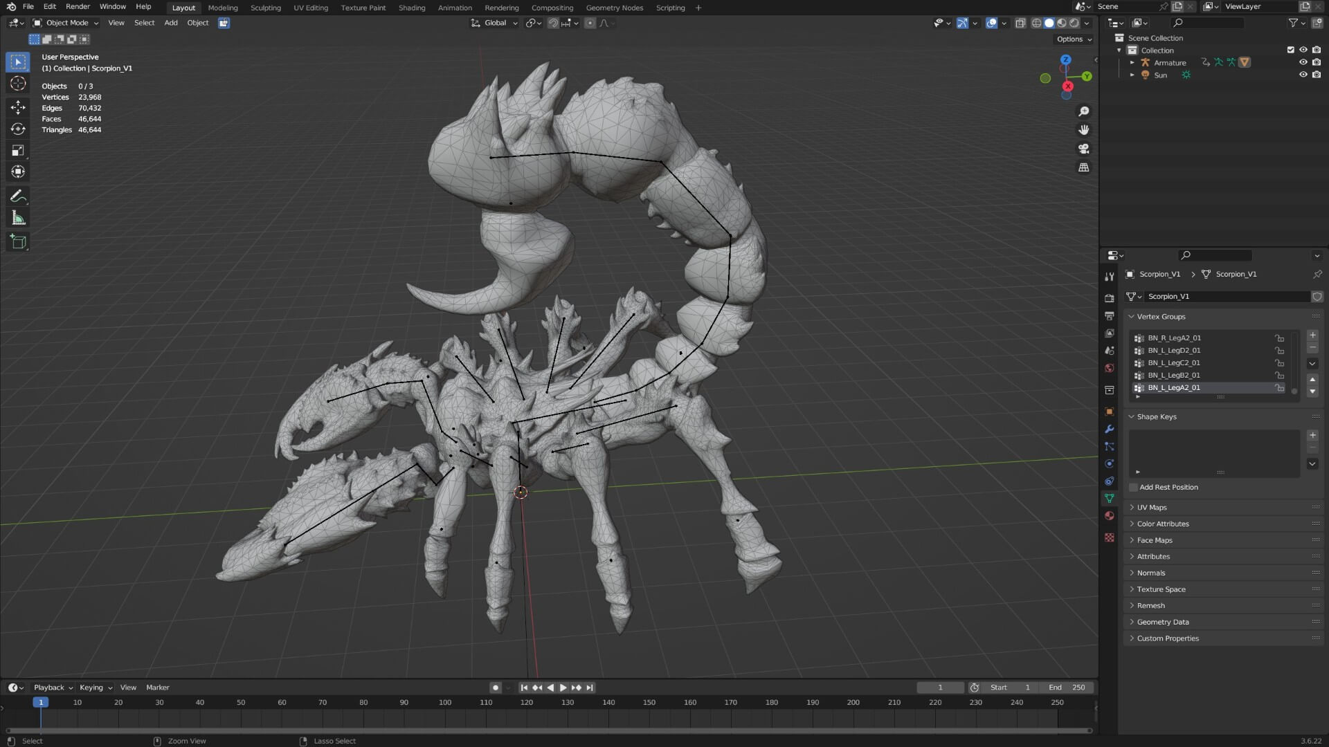Viewport: 1329px width, 747px height.
Task: Open the Modifiers wrench properties tab
Action: point(1110,429)
